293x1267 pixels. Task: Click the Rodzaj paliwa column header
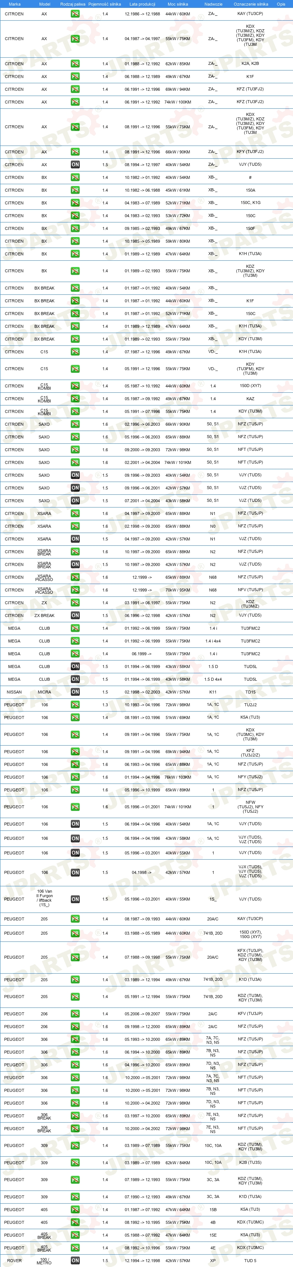(73, 4)
